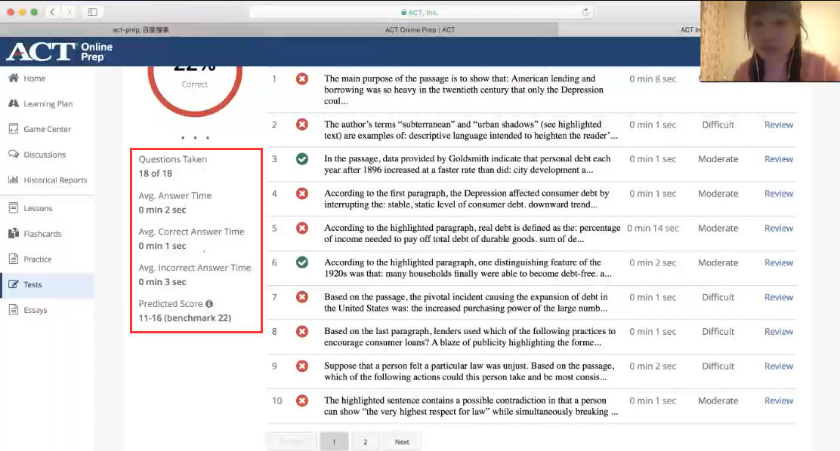Click the ACT, Inc. address bar
Screen dimensions: 840x451
pyautogui.click(x=420, y=12)
